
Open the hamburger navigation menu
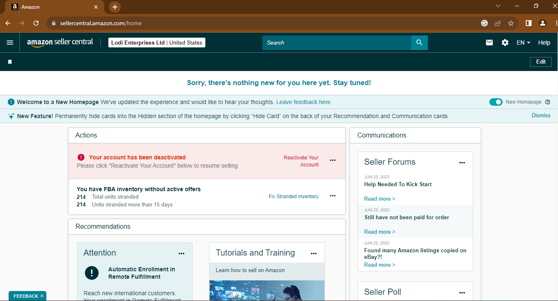pyautogui.click(x=10, y=43)
